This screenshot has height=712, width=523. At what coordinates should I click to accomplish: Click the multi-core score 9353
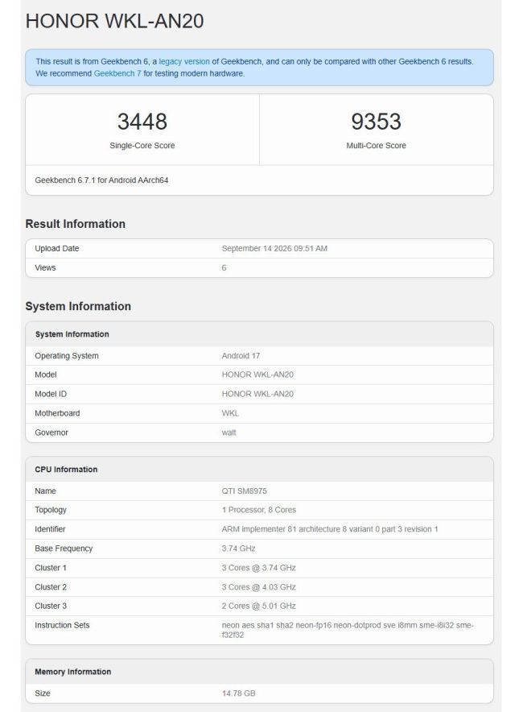click(376, 122)
